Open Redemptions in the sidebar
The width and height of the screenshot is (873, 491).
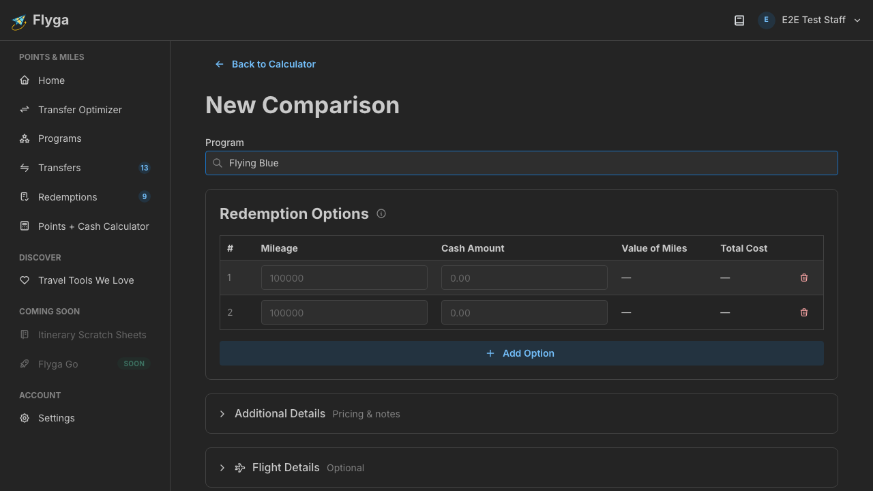[85, 197]
